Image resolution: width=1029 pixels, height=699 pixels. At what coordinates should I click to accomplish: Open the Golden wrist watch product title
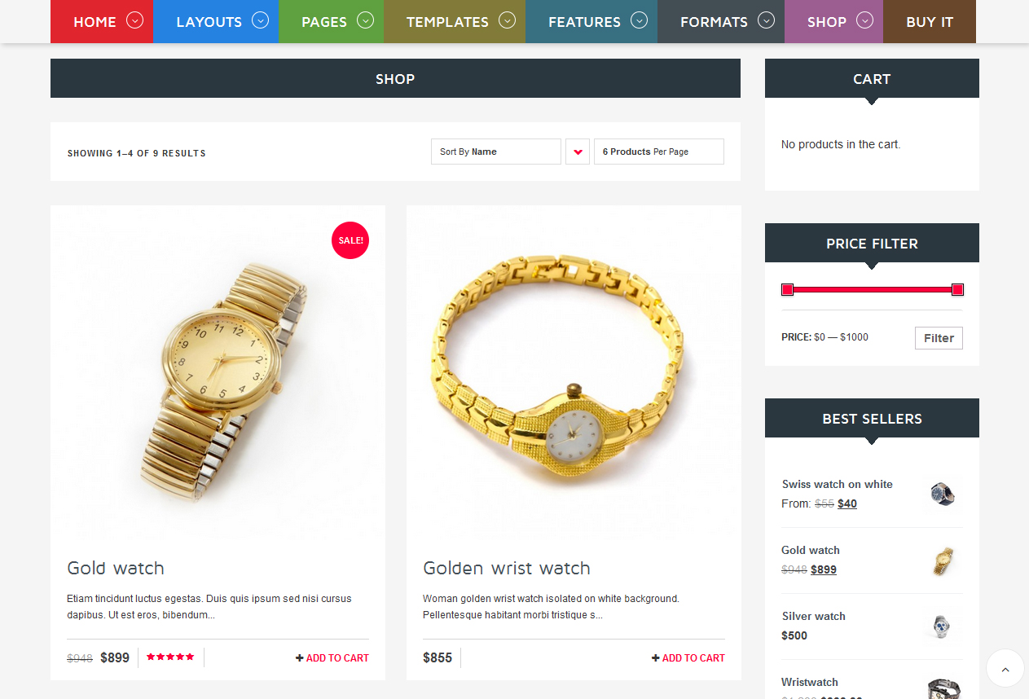click(x=507, y=568)
